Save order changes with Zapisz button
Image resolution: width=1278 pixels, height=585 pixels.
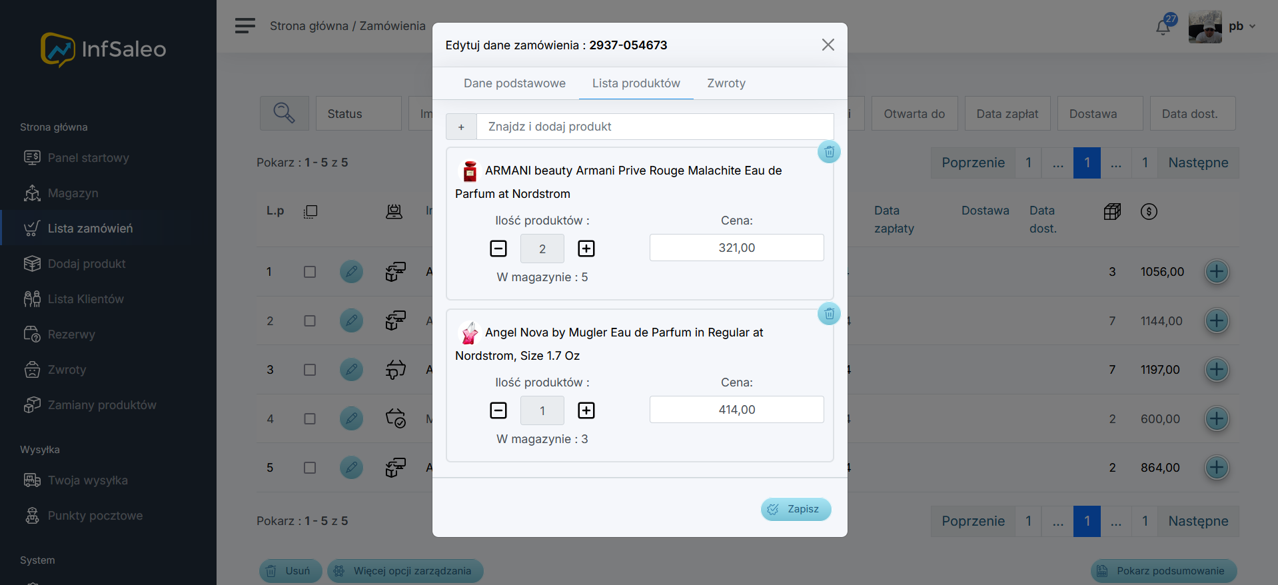[x=796, y=509]
